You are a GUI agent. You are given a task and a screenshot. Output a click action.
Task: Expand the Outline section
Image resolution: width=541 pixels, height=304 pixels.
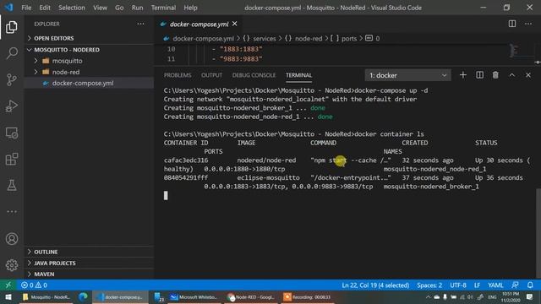tap(89, 252)
